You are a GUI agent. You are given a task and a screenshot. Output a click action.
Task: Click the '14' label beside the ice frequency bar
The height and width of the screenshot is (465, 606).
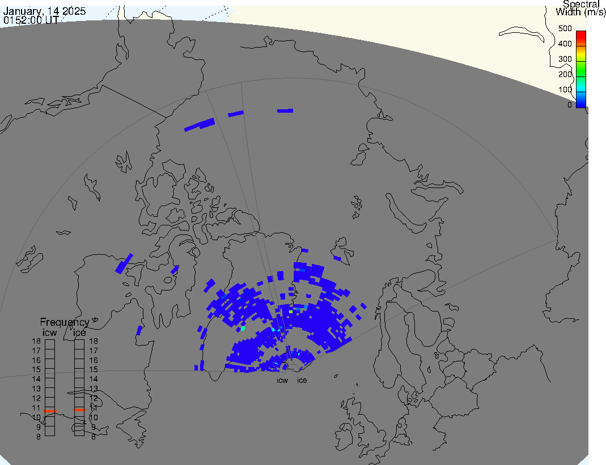tap(94, 379)
